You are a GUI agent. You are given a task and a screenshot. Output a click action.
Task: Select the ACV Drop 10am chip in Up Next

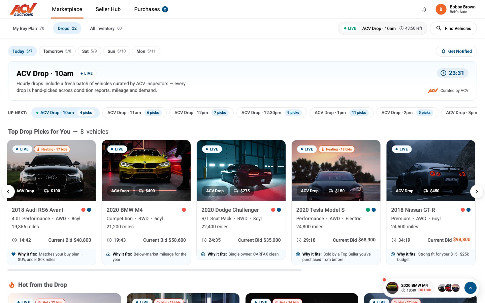pyautogui.click(x=65, y=113)
